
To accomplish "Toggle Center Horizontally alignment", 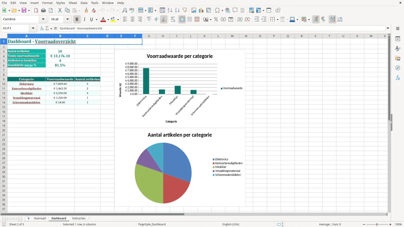I will click(x=132, y=20).
